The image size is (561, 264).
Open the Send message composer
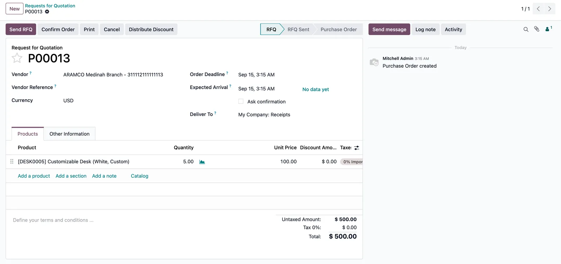[389, 29]
